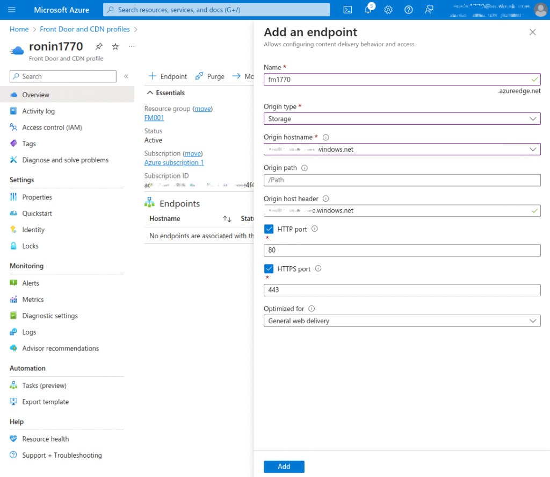Click the Optimized for info icon
550x477 pixels.
click(312, 308)
